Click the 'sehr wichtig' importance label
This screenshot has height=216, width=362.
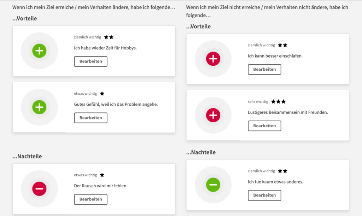(x=258, y=102)
